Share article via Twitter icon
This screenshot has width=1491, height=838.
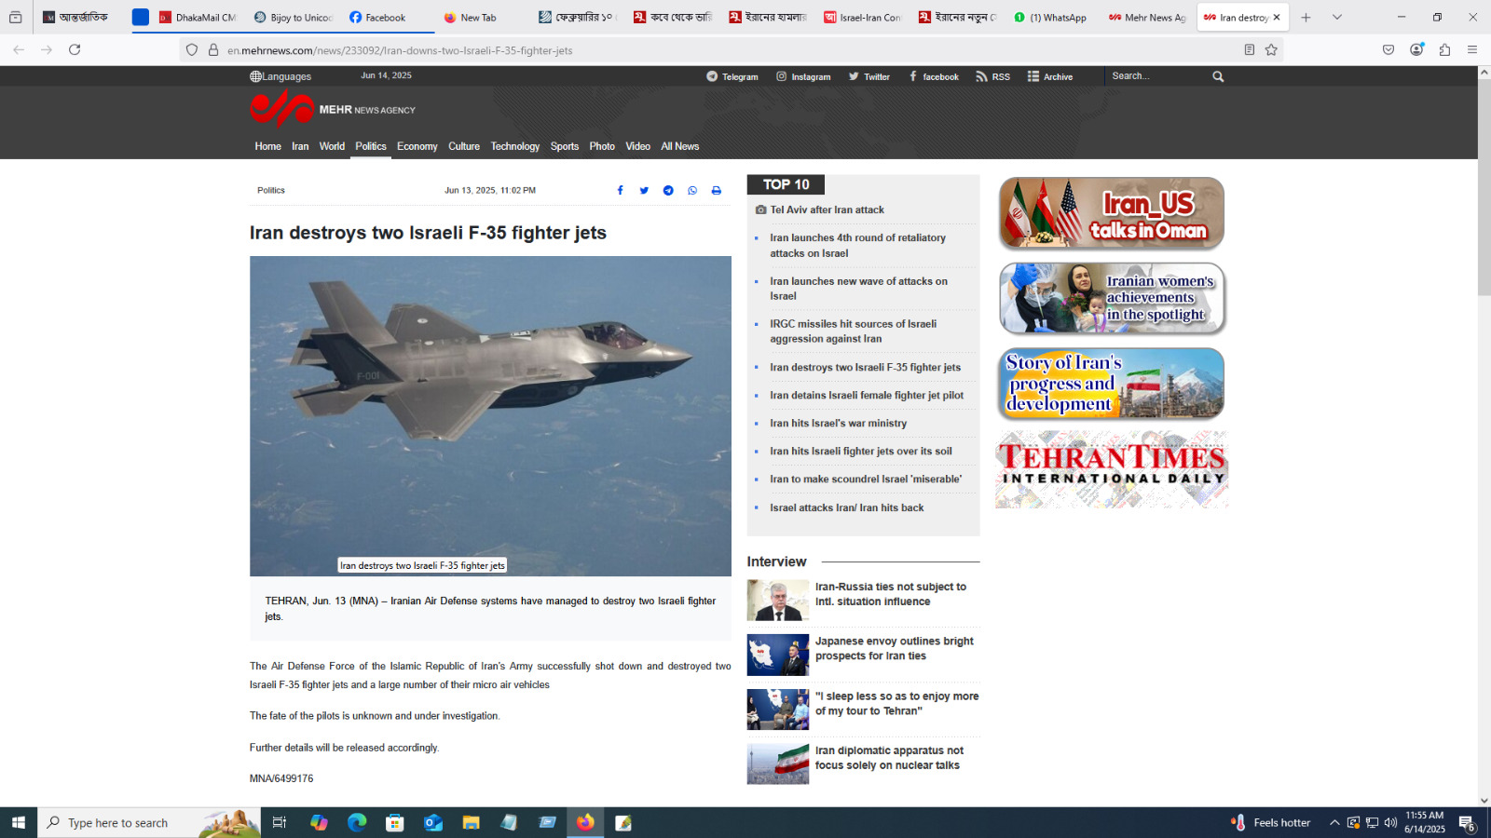[x=644, y=191]
